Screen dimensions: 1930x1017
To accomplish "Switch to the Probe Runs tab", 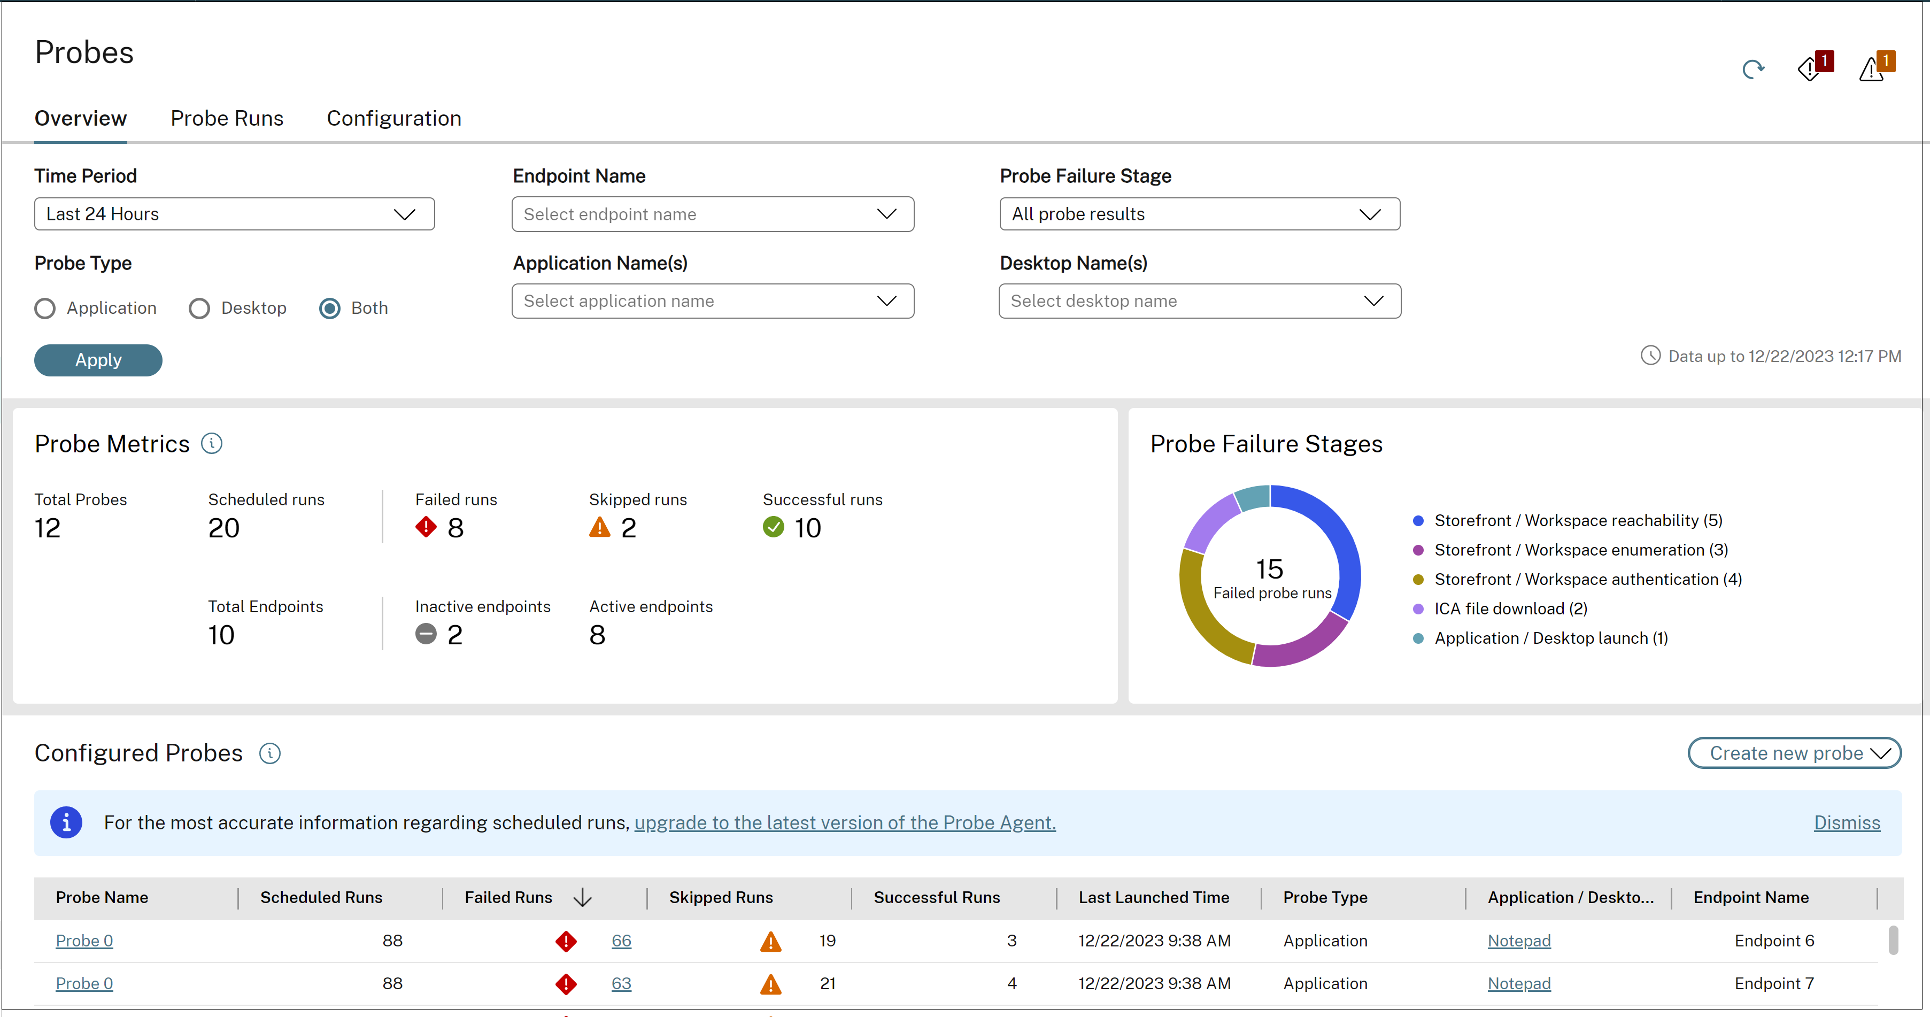I will [226, 118].
